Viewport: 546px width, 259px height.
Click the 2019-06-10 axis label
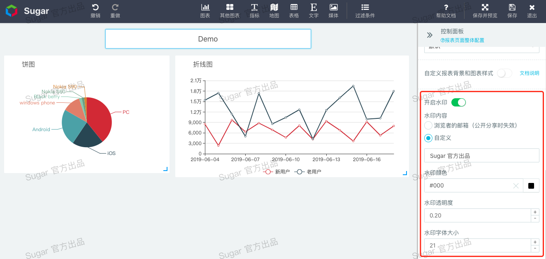tap(286, 160)
